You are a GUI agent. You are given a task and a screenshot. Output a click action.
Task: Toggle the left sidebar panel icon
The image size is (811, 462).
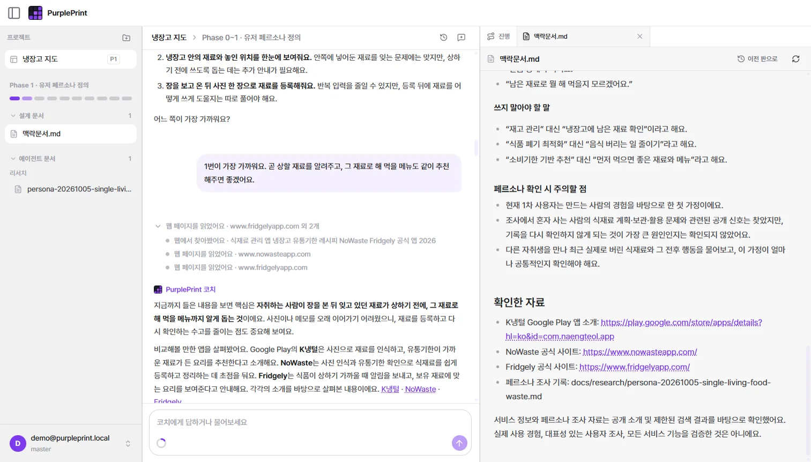pyautogui.click(x=14, y=13)
